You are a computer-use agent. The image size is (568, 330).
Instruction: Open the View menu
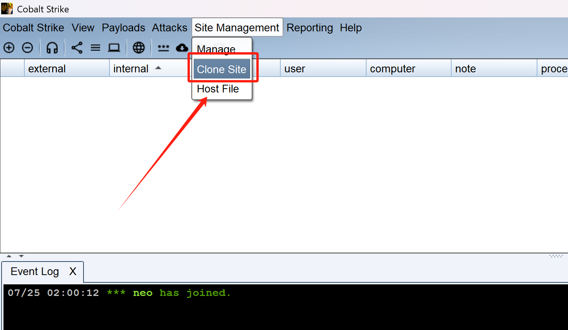point(83,27)
